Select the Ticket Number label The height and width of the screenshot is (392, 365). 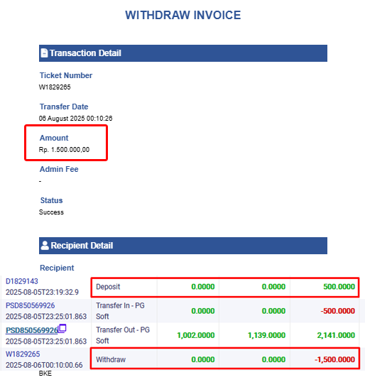tap(66, 75)
